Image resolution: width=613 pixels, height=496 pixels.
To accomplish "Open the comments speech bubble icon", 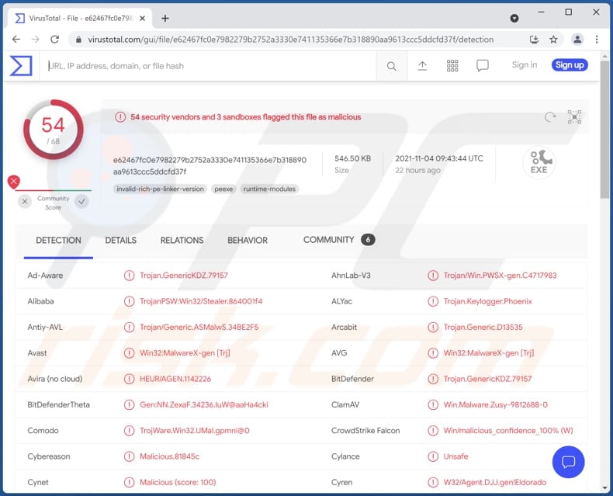I will pyautogui.click(x=483, y=66).
